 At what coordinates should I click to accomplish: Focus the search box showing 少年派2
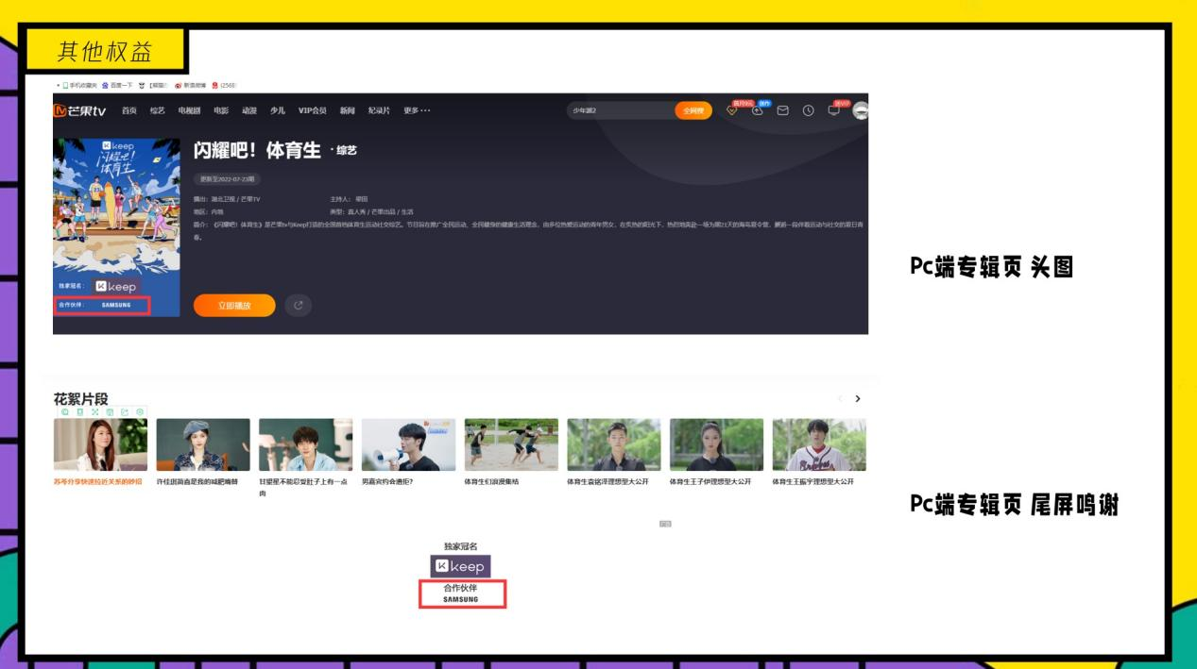[x=621, y=110]
